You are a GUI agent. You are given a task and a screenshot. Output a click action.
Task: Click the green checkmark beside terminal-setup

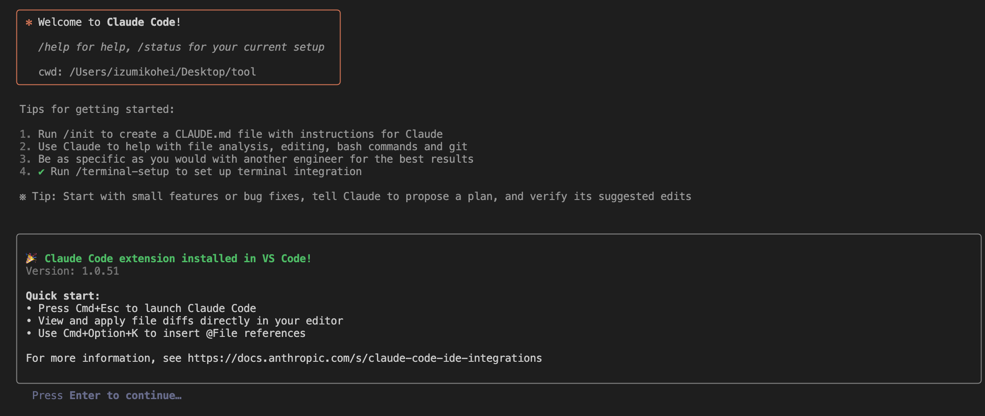coord(41,172)
